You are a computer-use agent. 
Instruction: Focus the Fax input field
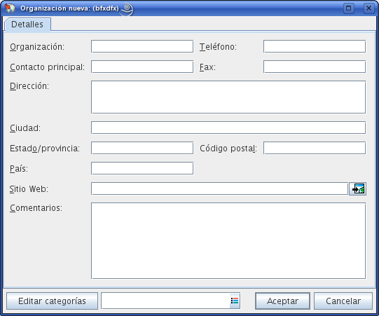click(315, 67)
